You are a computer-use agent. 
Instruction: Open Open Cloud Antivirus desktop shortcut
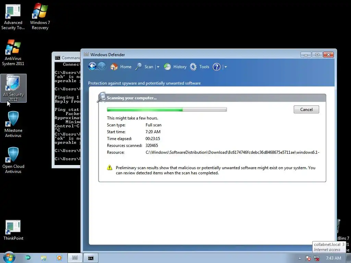coord(13,160)
